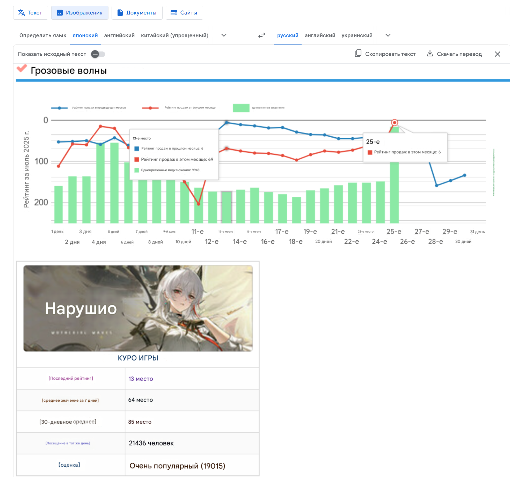Screen dimensions: 525x477
Task: Open the Текст translation mode
Action: coord(31,12)
